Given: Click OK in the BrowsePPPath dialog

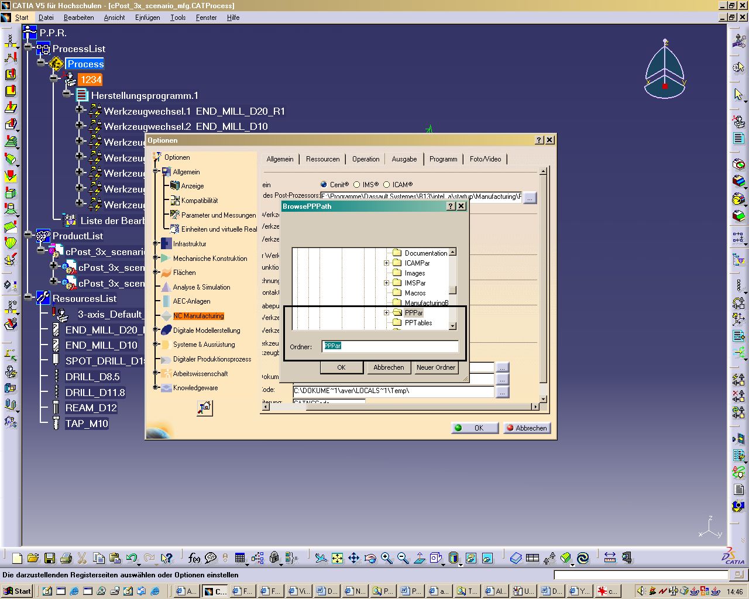Looking at the screenshot, I should [341, 367].
